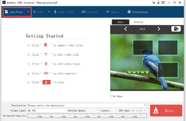This screenshot has width=186, height=121.
Task: Open the Destination dropdown
Action: pos(87,105)
